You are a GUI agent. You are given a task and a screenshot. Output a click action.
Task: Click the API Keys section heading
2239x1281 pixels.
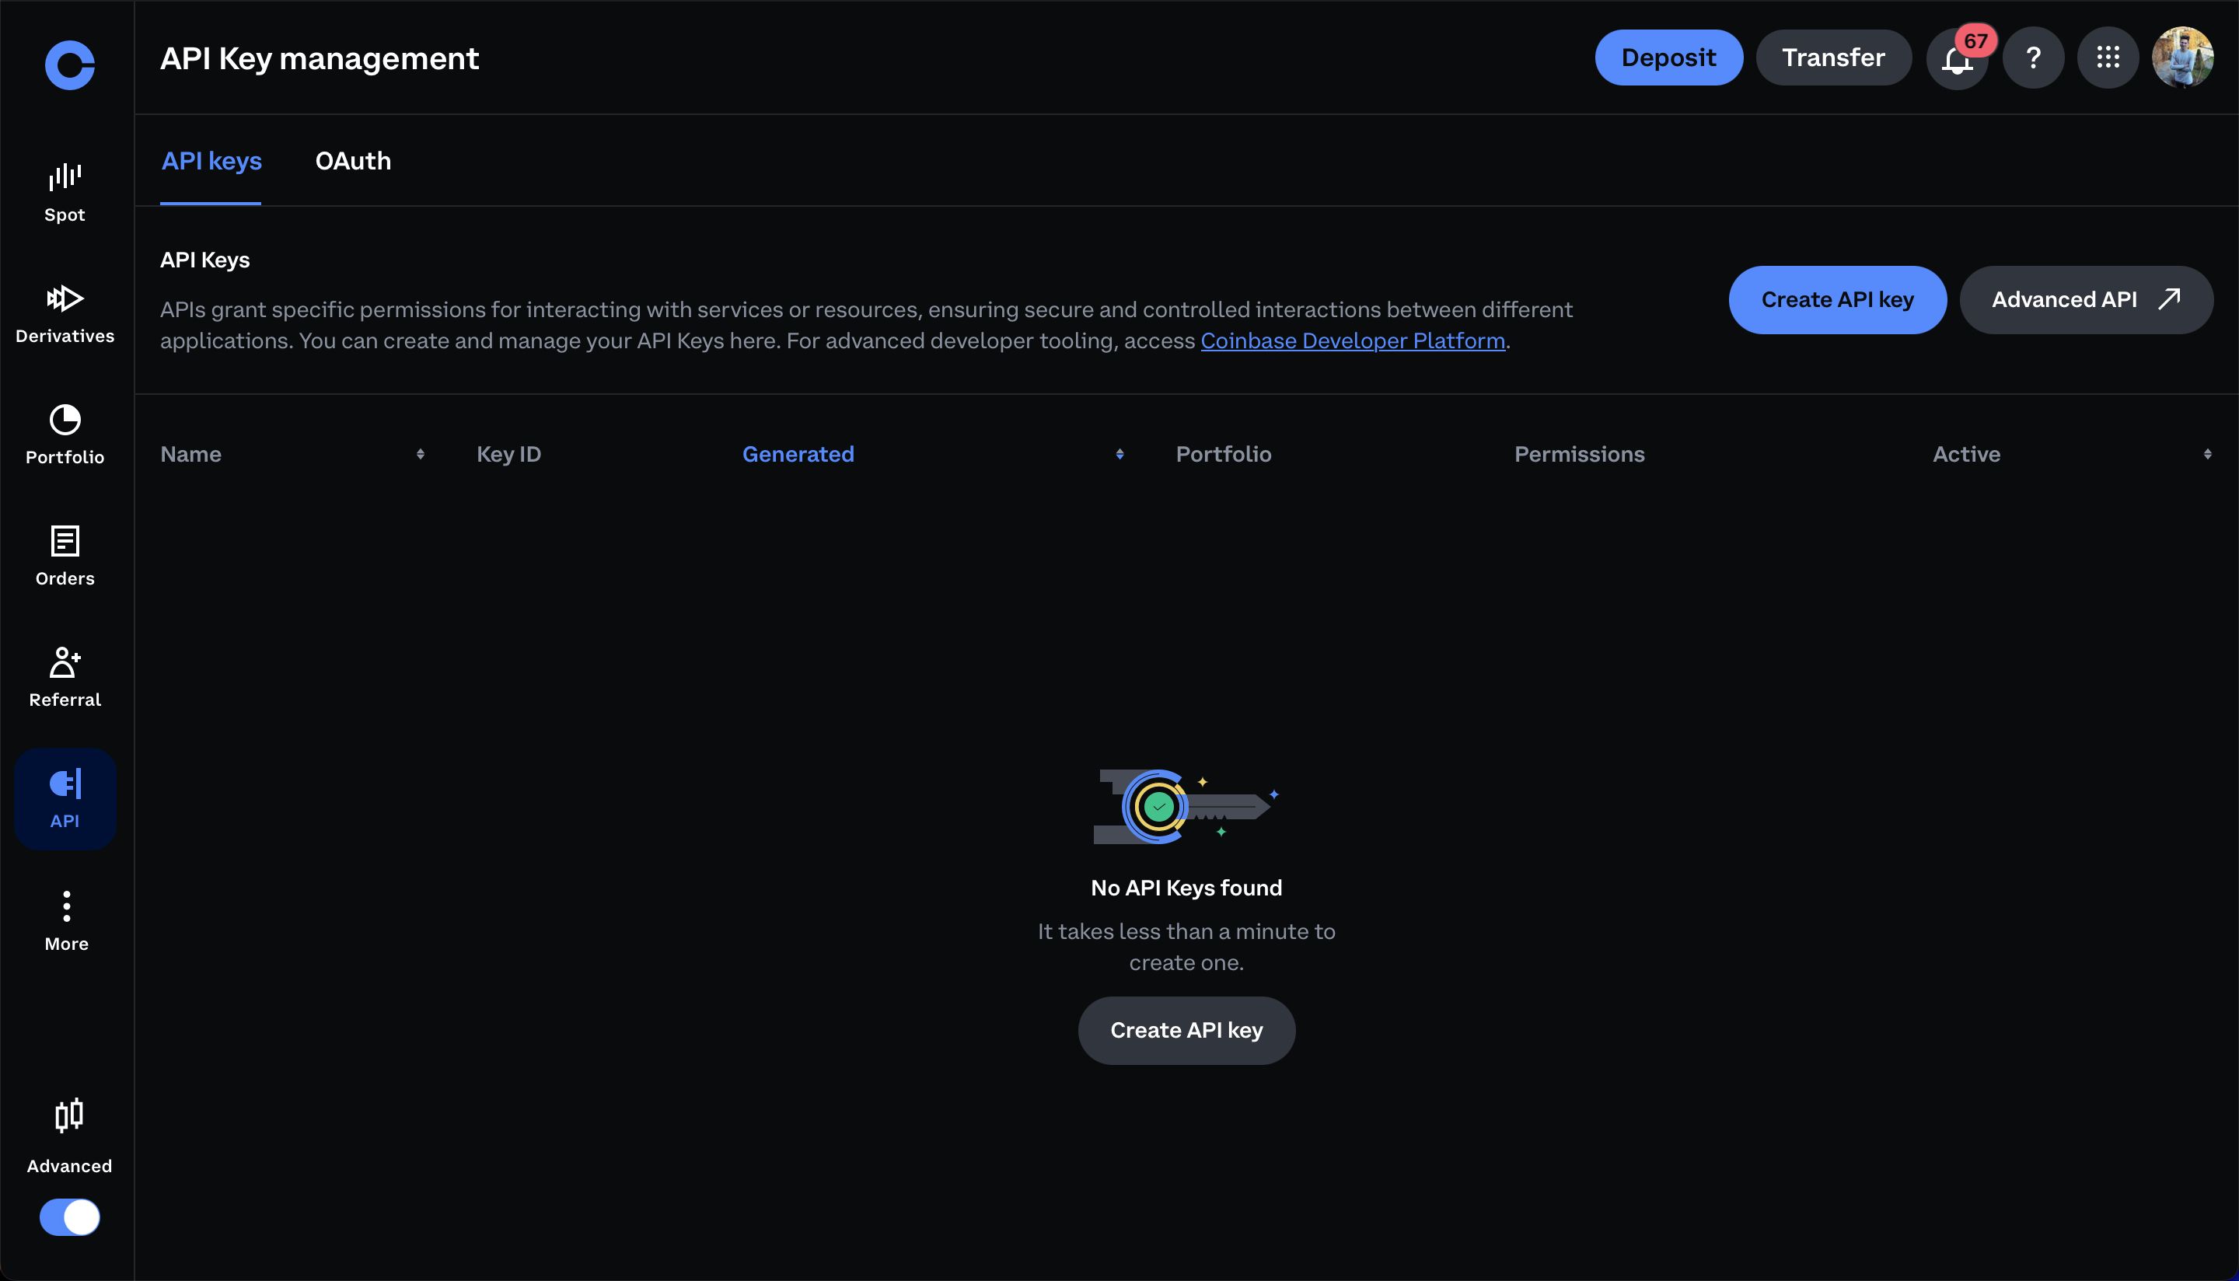pos(205,260)
